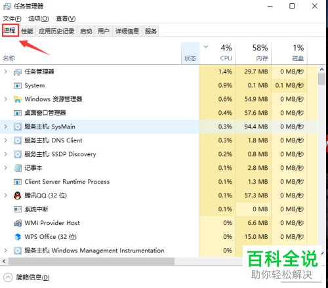Expand the Windows 资源管理器 process group
The height and width of the screenshot is (288, 328).
coord(6,99)
